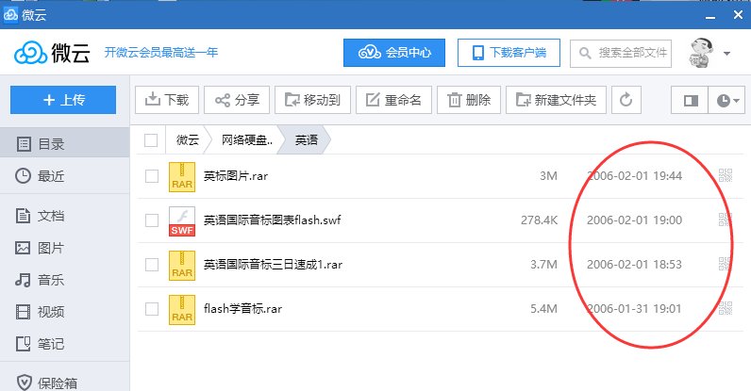
Task: Close the 微云 window
Action: coord(738,15)
